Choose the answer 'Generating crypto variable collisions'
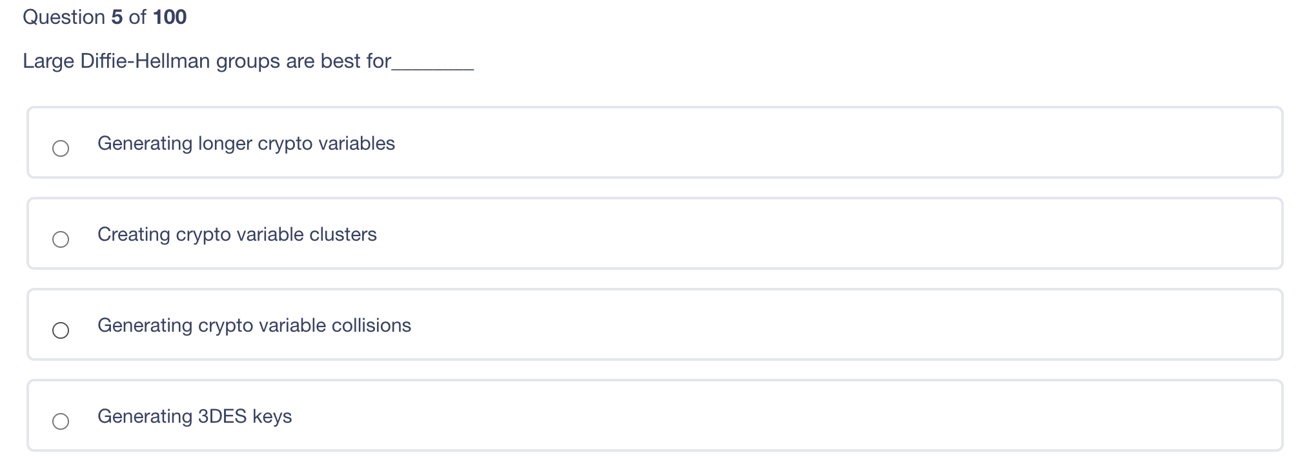1309x475 pixels. click(254, 325)
